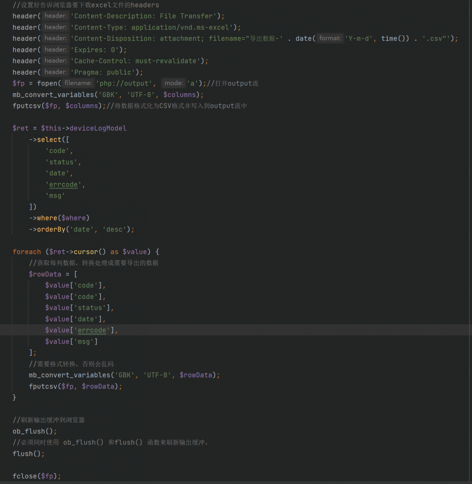Click the ->select([ method call
Image resolution: width=472 pixels, height=484 pixels.
49,139
